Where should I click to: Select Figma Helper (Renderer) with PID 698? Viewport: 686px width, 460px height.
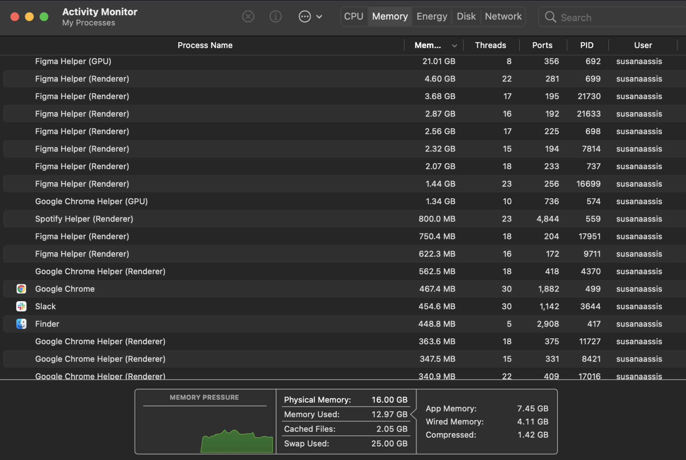[x=345, y=131]
